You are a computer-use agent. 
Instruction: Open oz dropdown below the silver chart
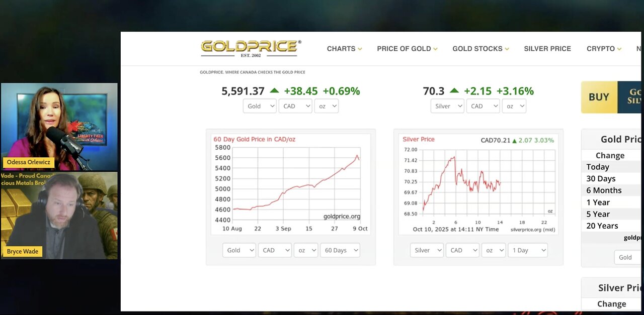coord(494,250)
